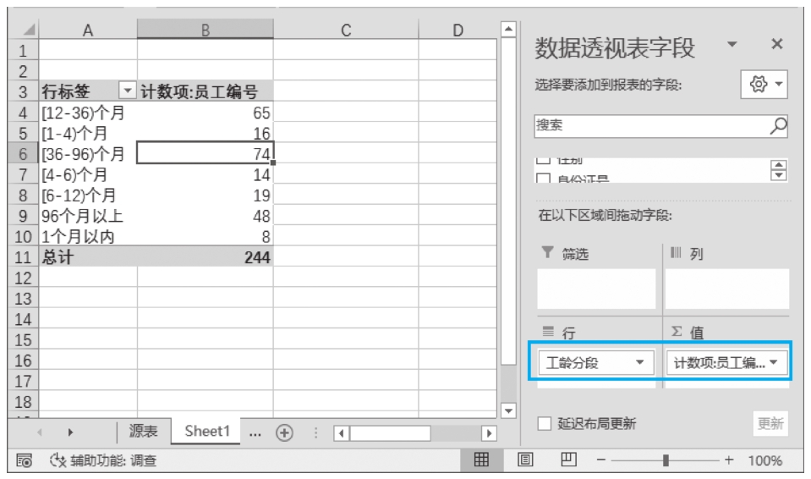The width and height of the screenshot is (811, 479).
Task: Click the zoom slider handle
Action: pos(666,460)
